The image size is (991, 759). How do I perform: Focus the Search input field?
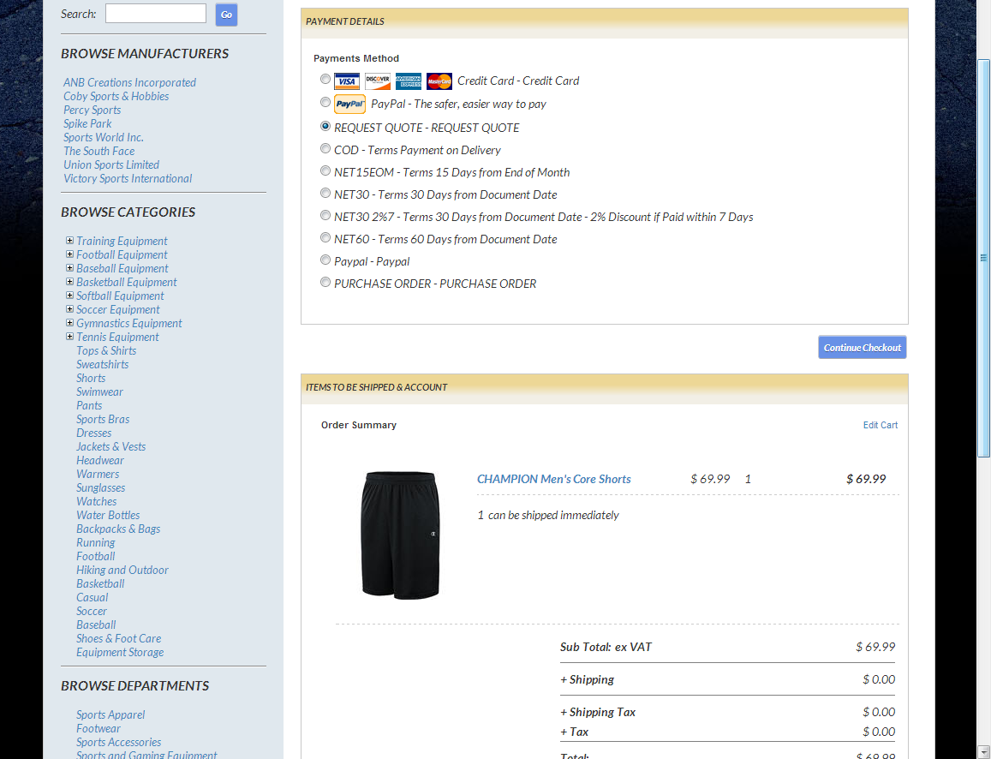[156, 13]
